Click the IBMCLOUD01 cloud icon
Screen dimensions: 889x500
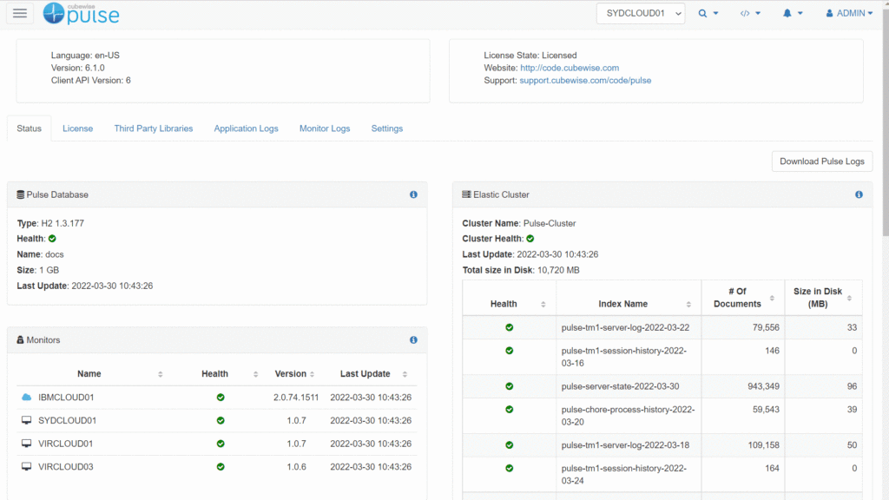26,398
